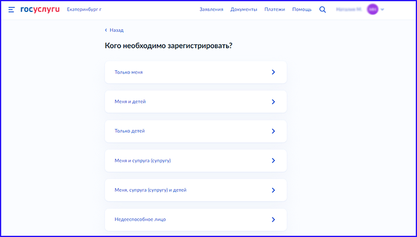Go back using the Назад link
Viewport: 417px width, 237px height.
click(117, 30)
